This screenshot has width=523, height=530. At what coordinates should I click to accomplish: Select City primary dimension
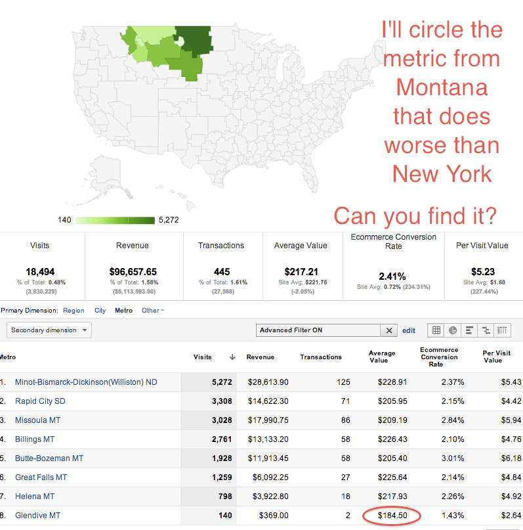[100, 310]
